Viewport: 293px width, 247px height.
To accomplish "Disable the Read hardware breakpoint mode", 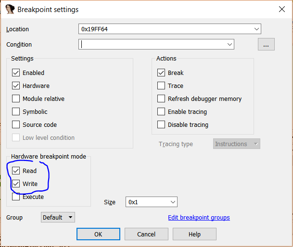I will (16, 171).
